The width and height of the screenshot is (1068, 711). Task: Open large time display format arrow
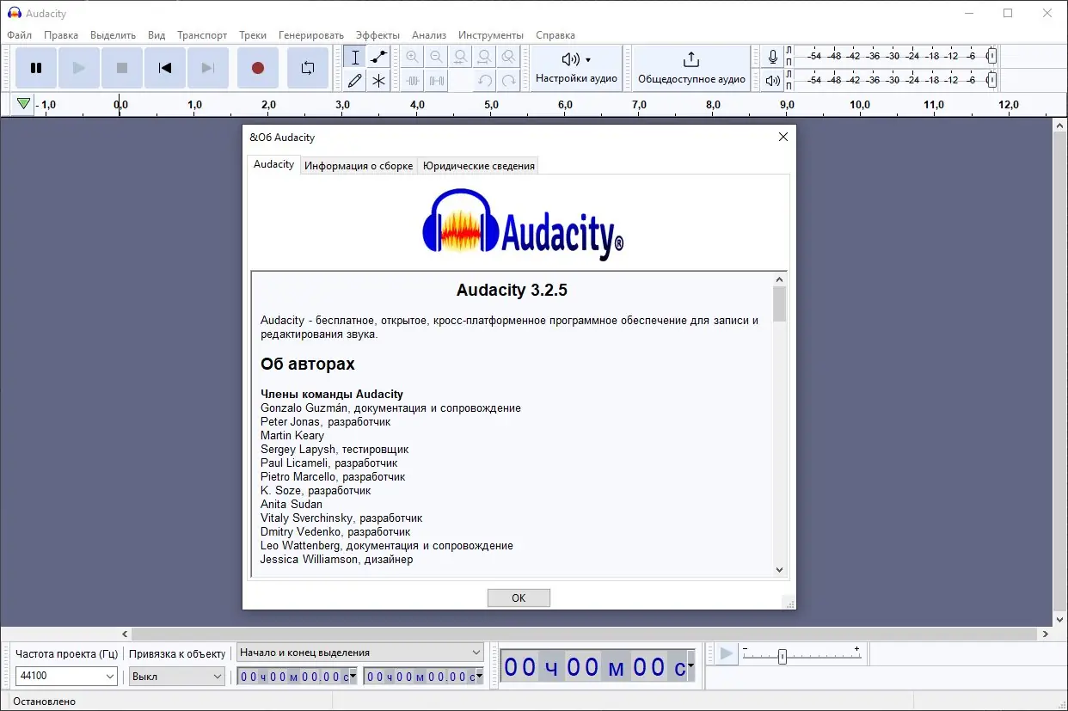691,667
